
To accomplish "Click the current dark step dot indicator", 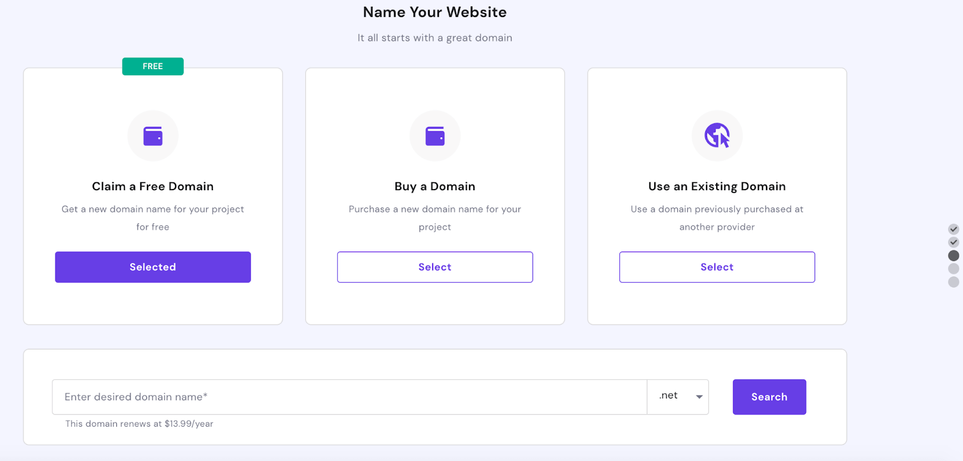I will 953,256.
